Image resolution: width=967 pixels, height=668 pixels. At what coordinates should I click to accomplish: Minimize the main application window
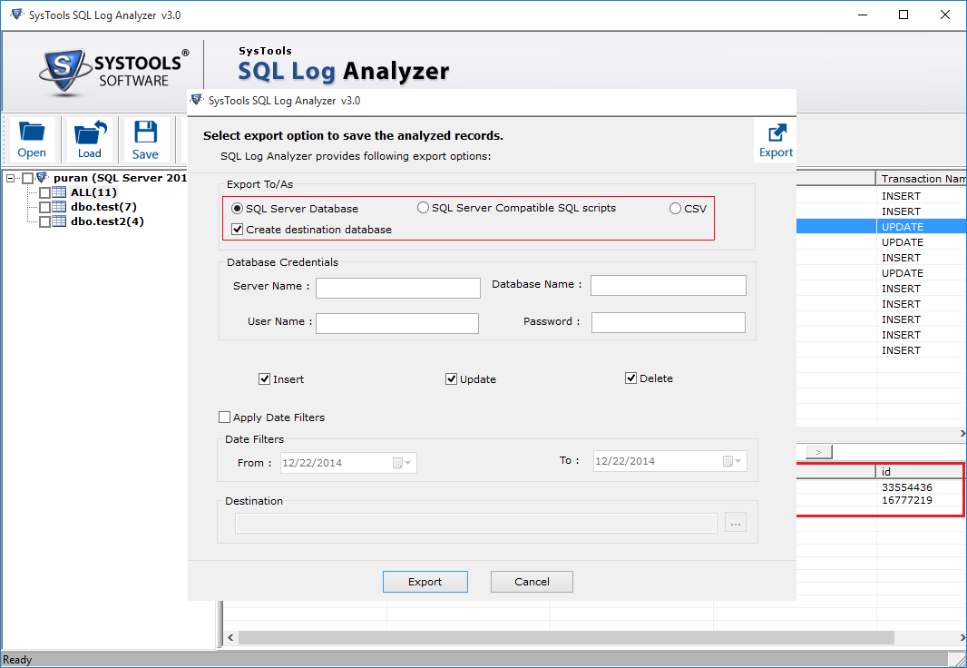pos(863,15)
